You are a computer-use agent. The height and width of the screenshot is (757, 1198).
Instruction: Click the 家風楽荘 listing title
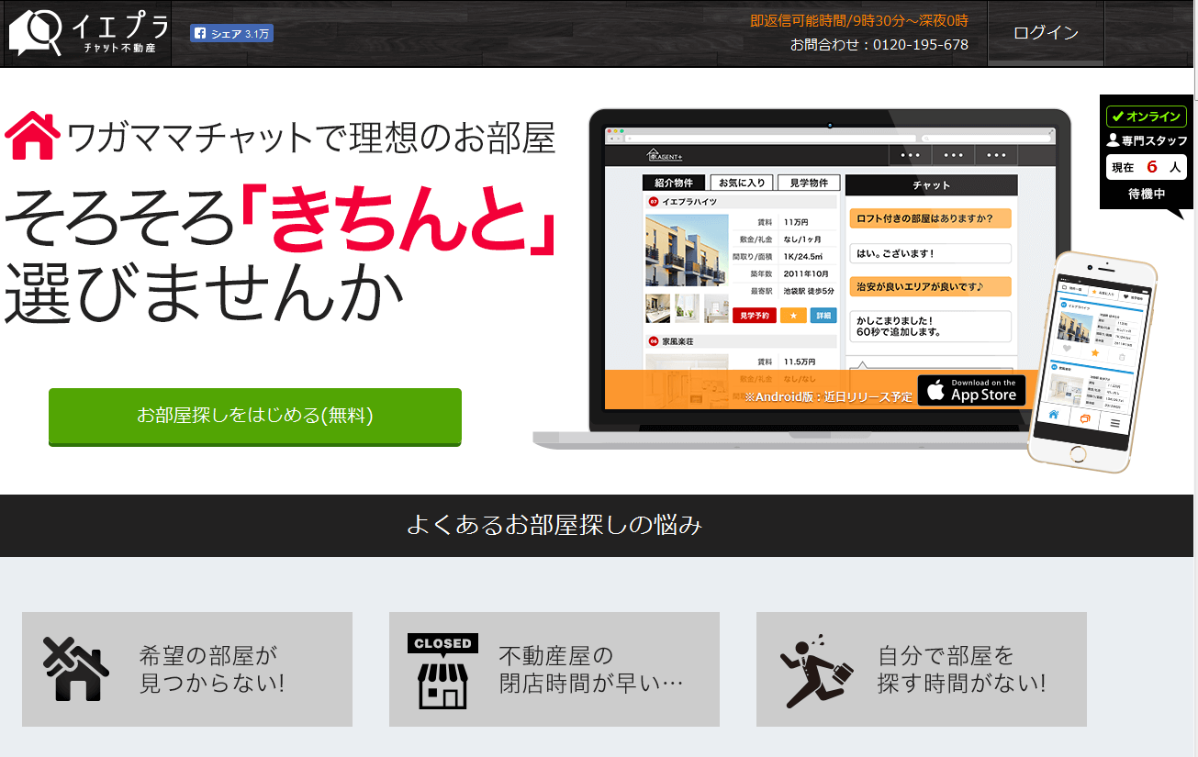pyautogui.click(x=677, y=341)
